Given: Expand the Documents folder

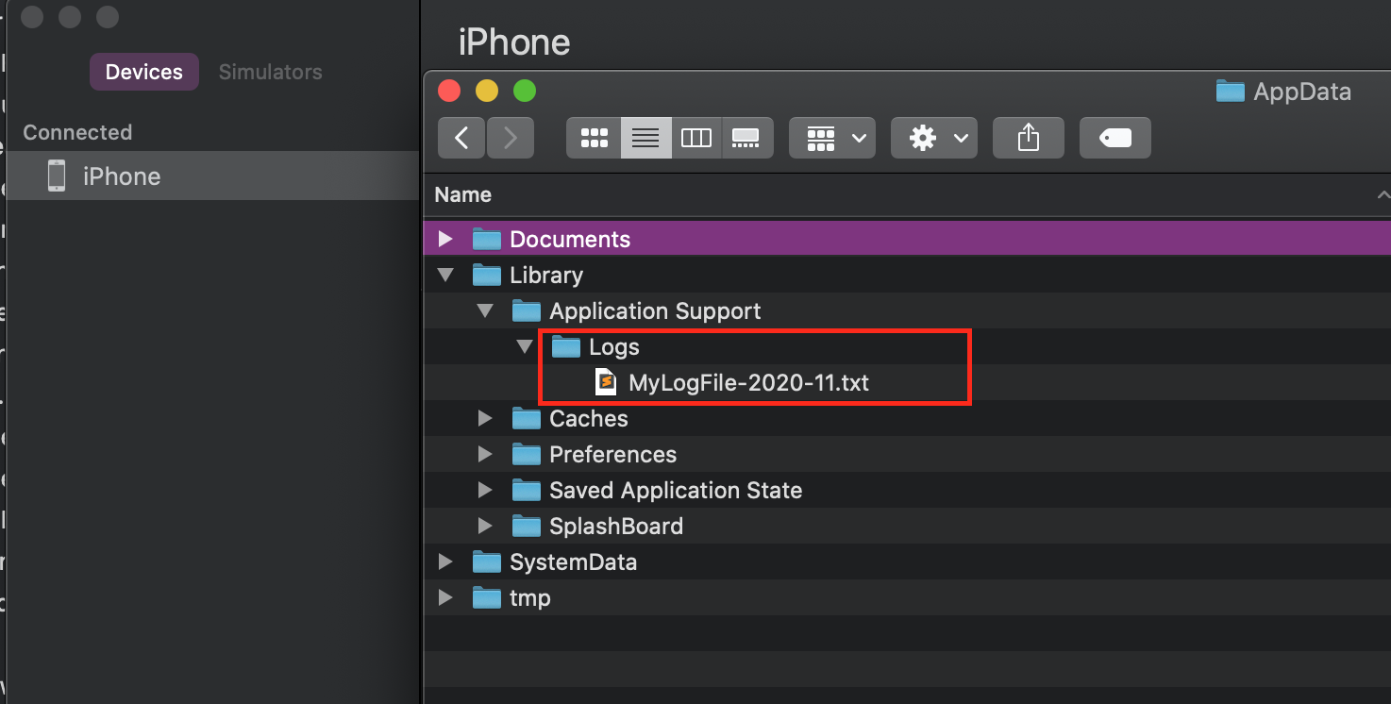Looking at the screenshot, I should (x=446, y=239).
